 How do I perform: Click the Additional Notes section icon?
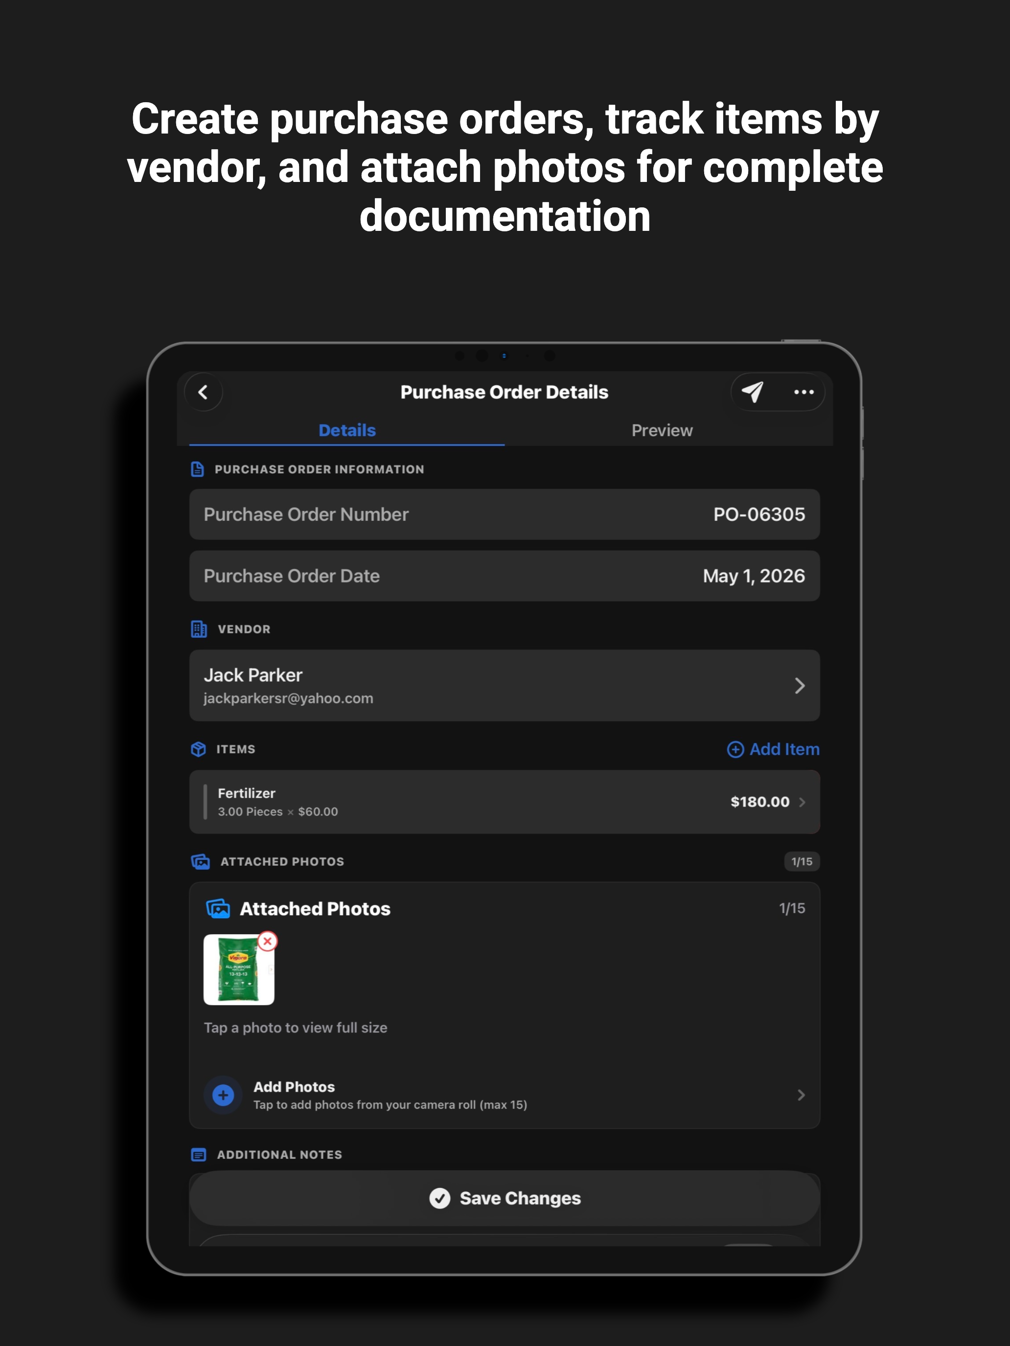199,1154
